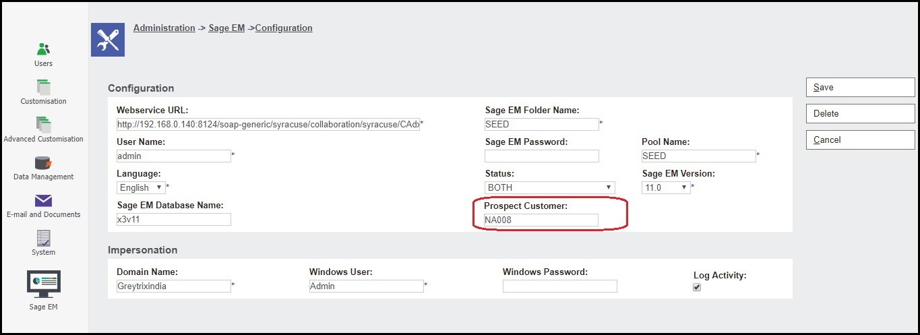Click the User Name field containing admin
This screenshot has height=335, width=920.
[174, 156]
